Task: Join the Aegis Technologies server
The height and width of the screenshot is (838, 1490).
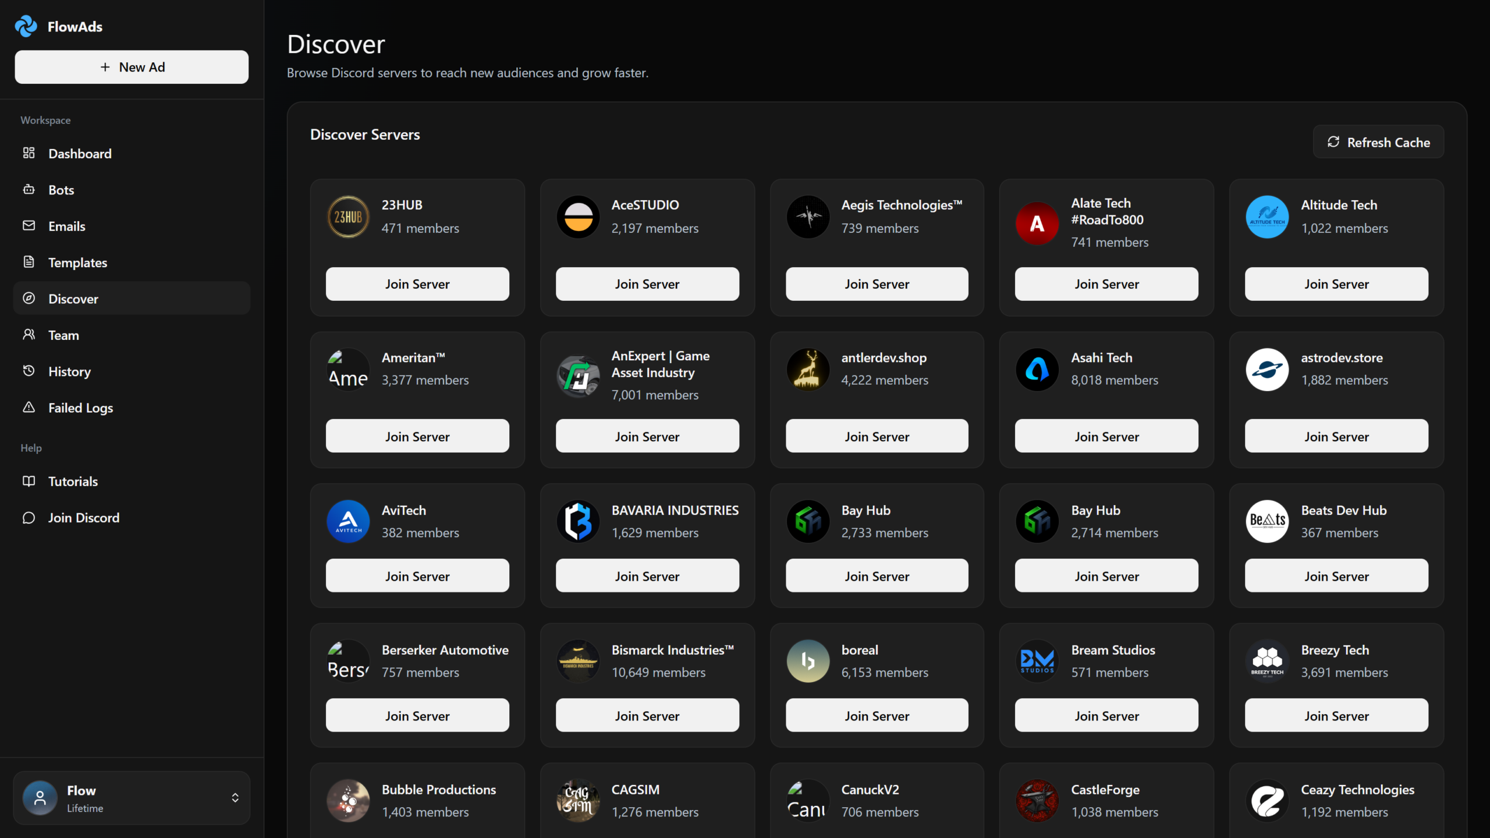Action: click(877, 284)
